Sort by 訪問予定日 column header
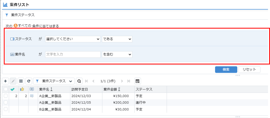 (x=80, y=89)
